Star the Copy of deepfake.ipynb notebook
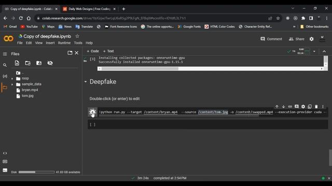 pos(77,36)
